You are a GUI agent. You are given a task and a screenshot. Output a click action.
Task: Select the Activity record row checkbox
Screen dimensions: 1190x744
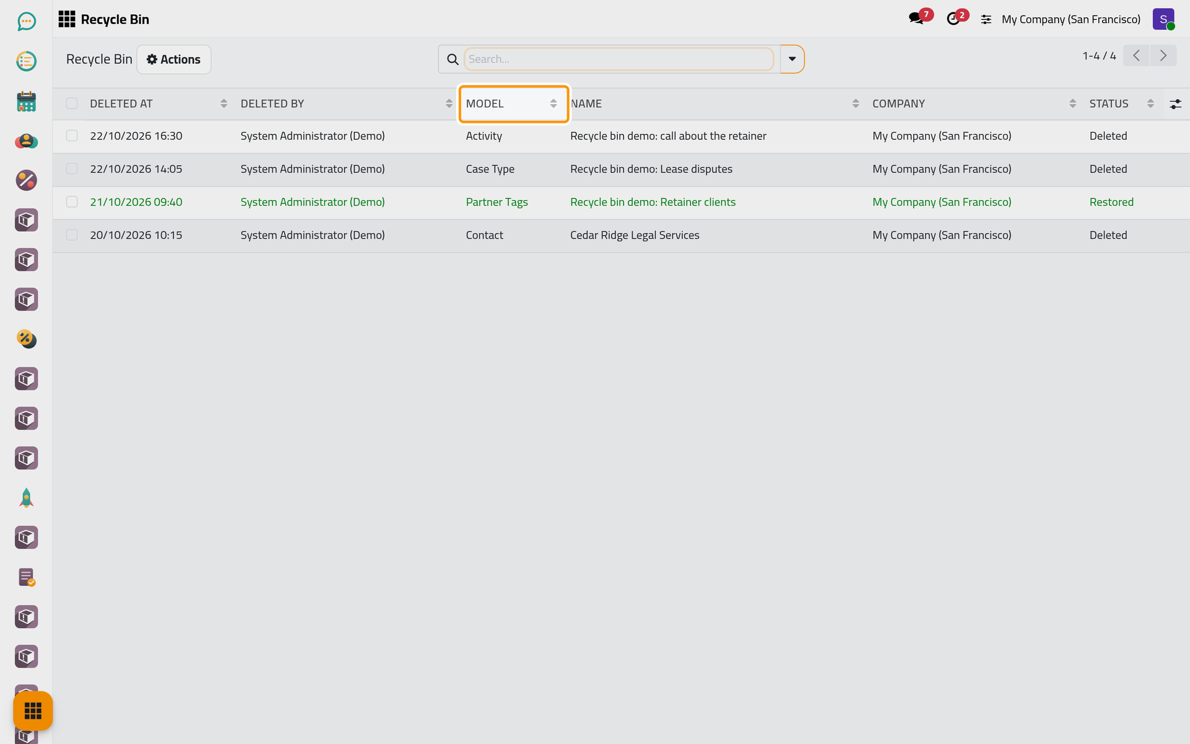pos(72,136)
